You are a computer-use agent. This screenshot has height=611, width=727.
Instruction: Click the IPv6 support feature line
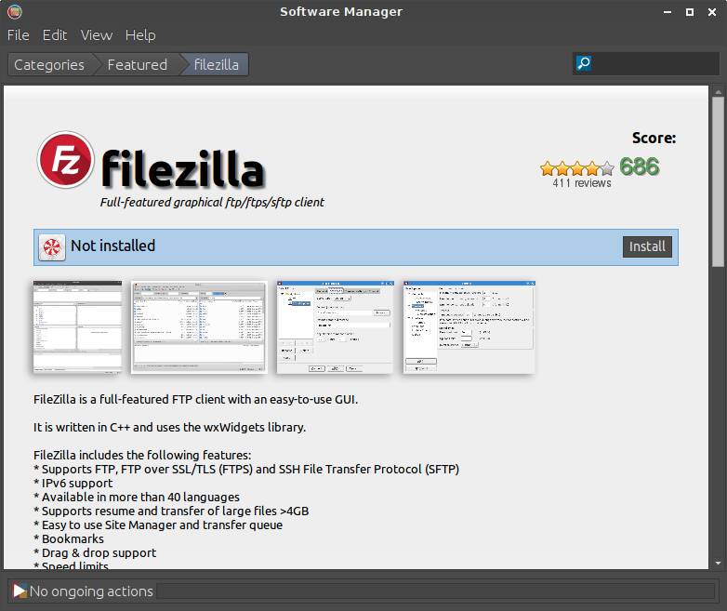(73, 483)
